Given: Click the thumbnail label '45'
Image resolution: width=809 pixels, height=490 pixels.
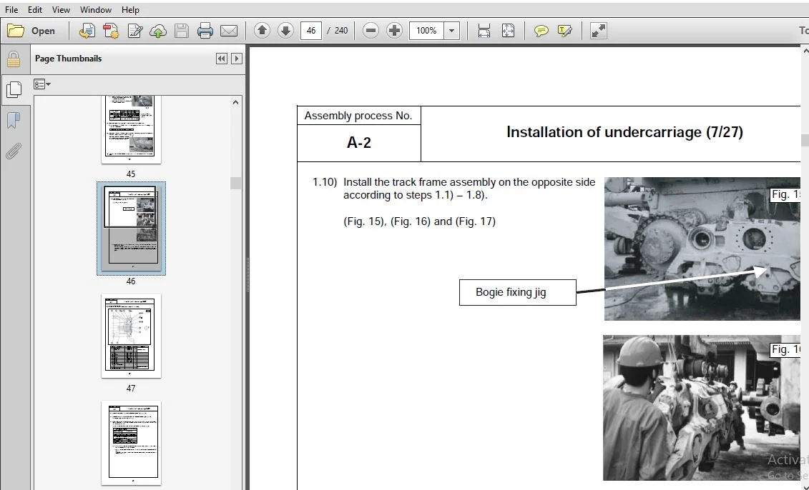Looking at the screenshot, I should 131,174.
